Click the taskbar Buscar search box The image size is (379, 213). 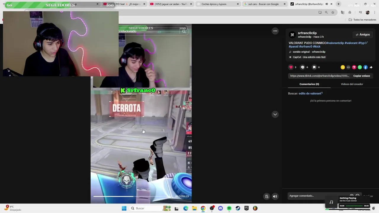click(x=150, y=208)
